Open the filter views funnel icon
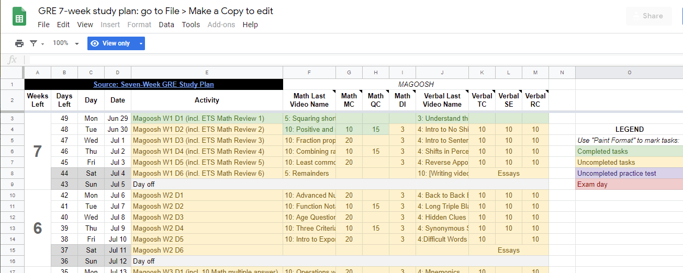 coord(33,43)
